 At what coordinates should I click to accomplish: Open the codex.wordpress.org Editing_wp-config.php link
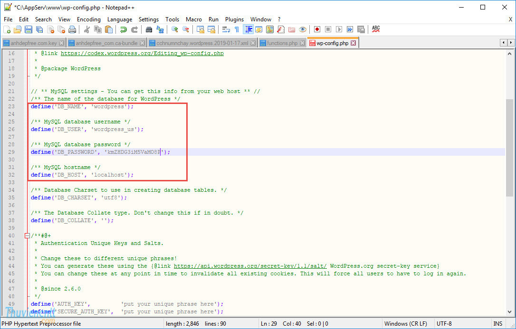click(142, 53)
